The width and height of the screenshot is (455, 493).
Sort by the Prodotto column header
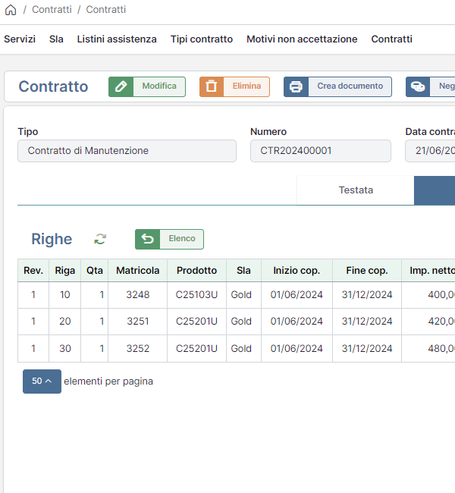point(196,271)
